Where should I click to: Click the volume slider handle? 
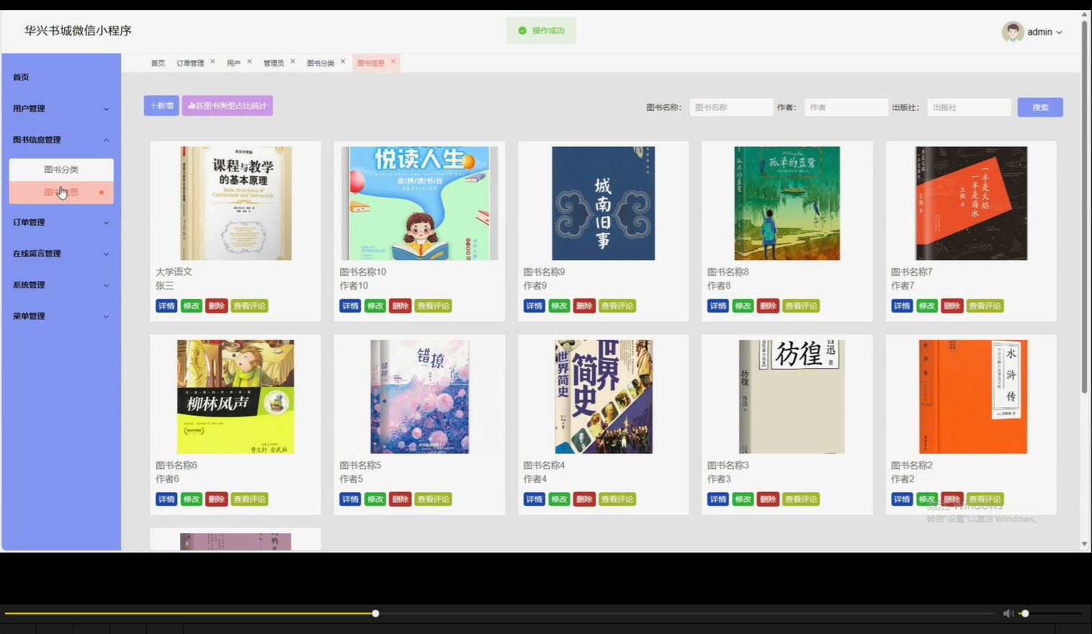pos(1025,613)
